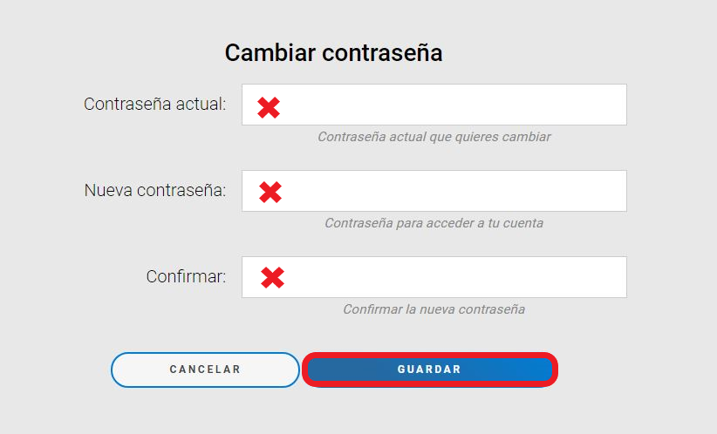Click the red X in Contraseña actual field
The height and width of the screenshot is (434, 717).
tap(269, 107)
